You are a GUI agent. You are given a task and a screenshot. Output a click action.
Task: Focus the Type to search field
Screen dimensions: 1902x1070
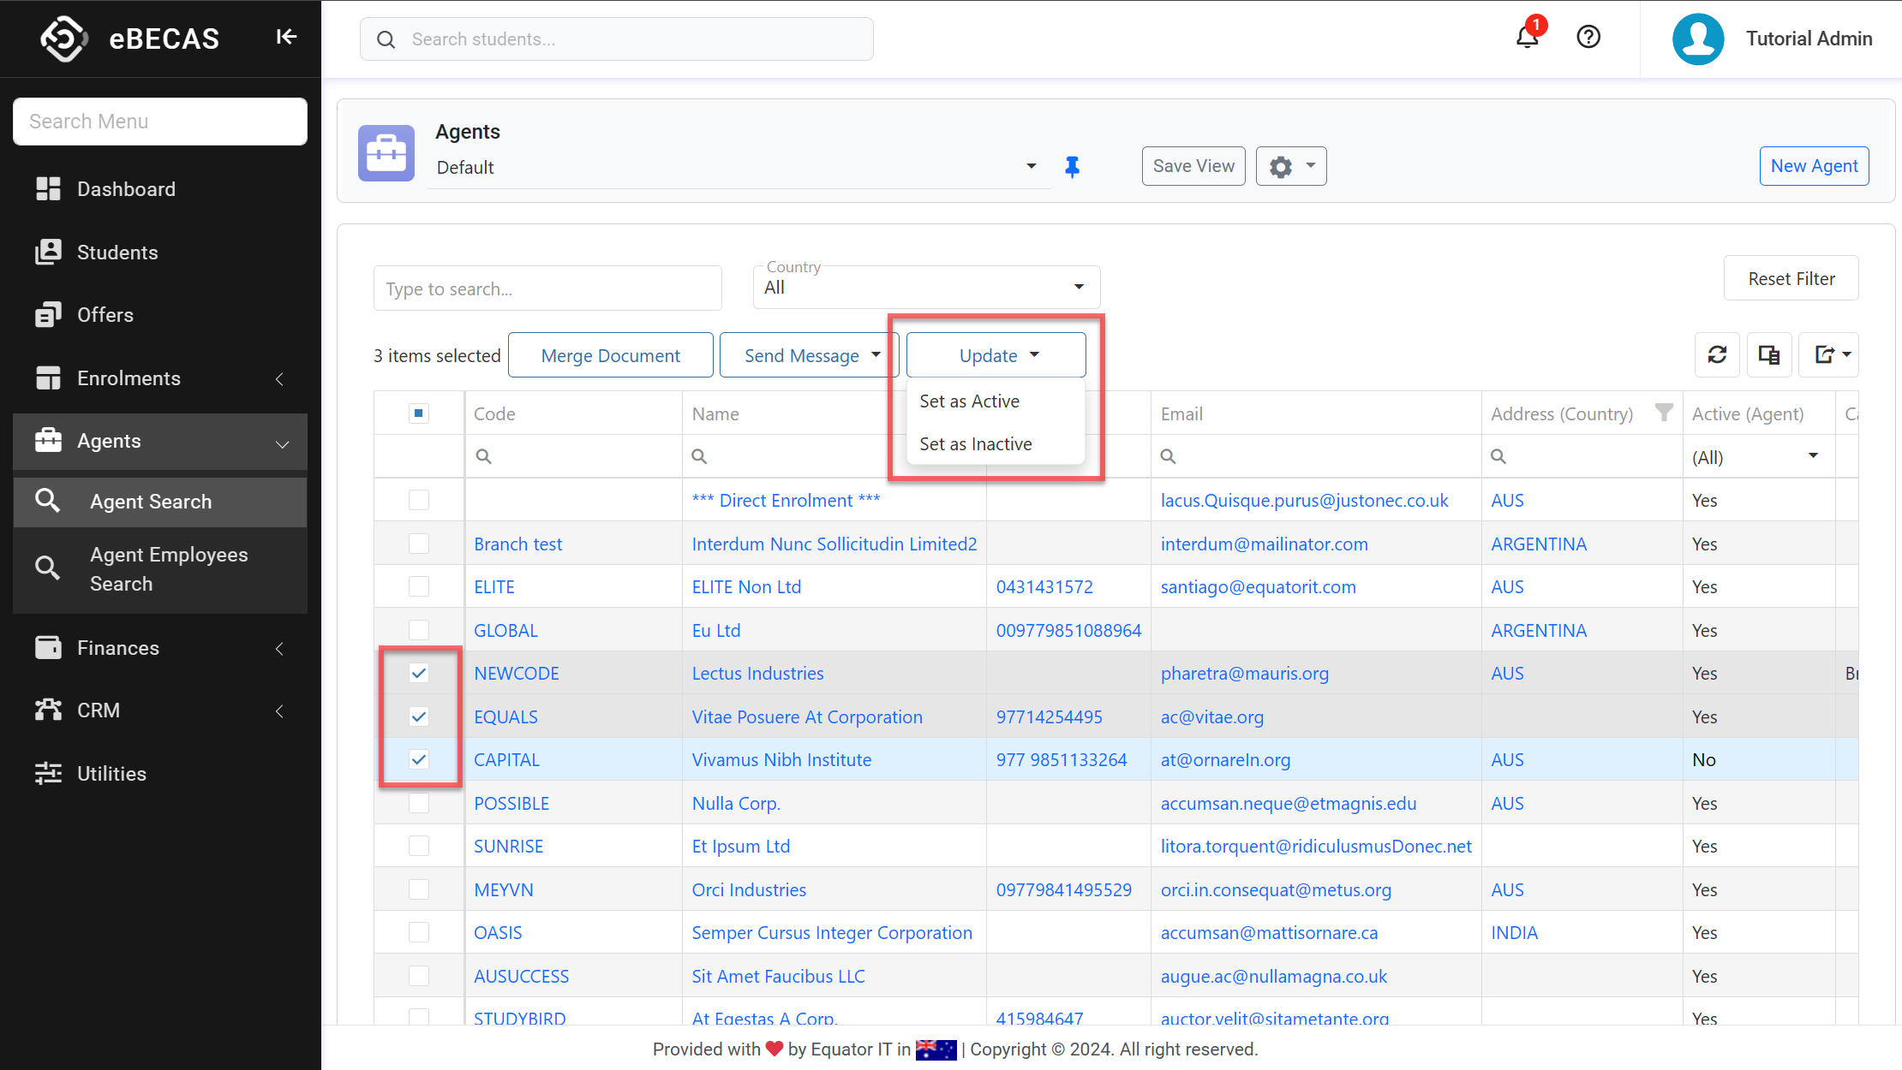(547, 288)
